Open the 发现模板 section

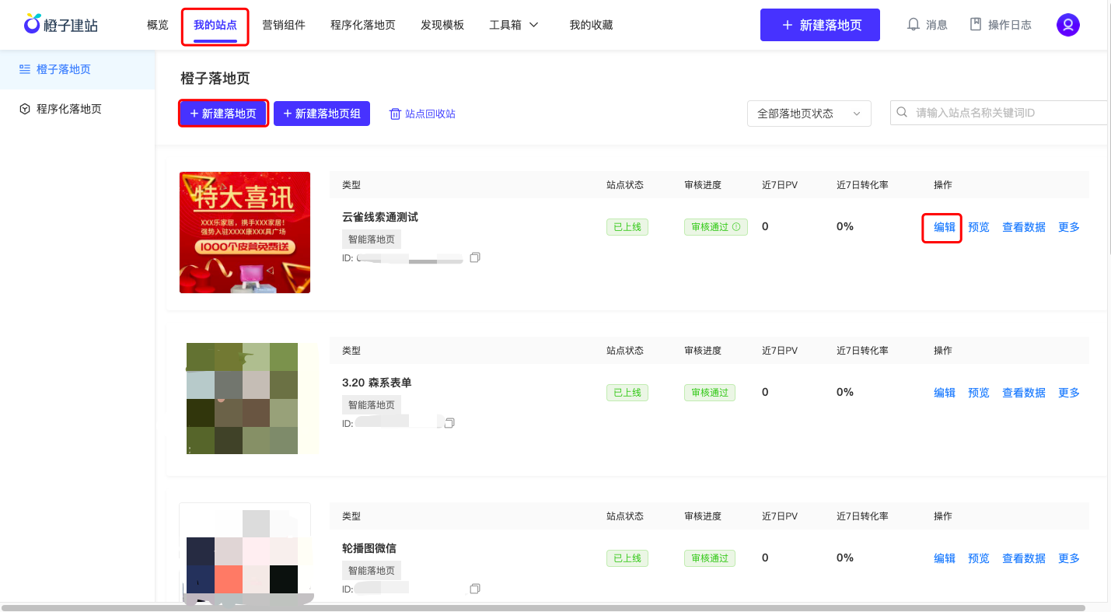pyautogui.click(x=442, y=24)
